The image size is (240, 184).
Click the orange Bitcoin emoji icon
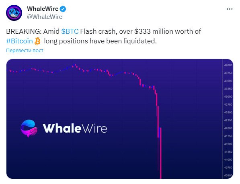tap(37, 41)
